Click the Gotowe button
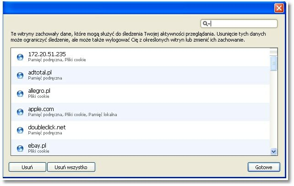 click(264, 167)
